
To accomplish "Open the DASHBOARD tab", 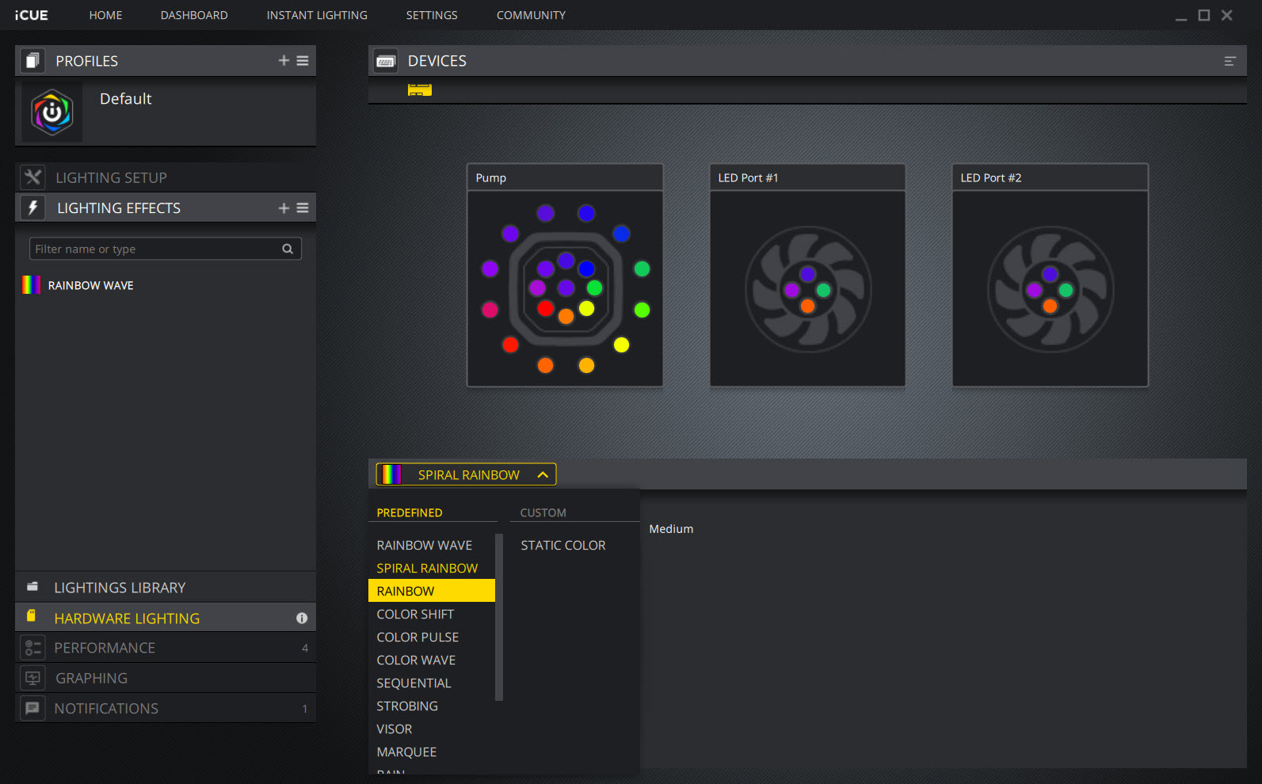I will [x=194, y=15].
